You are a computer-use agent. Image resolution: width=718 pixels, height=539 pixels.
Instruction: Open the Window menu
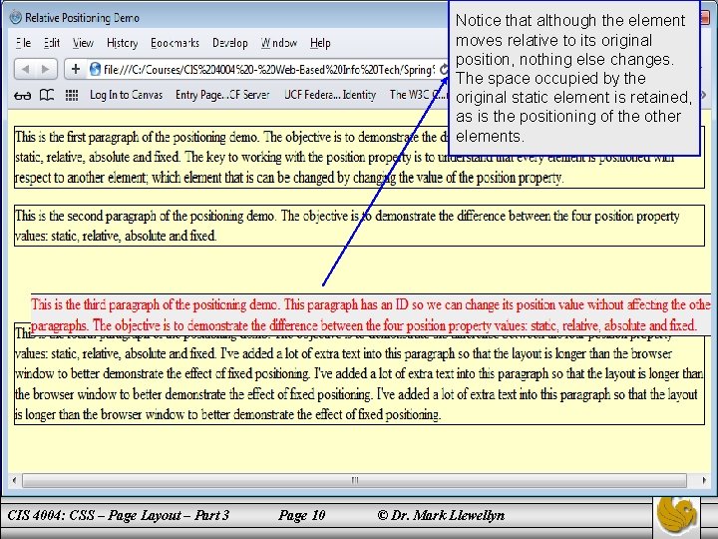[x=279, y=43]
